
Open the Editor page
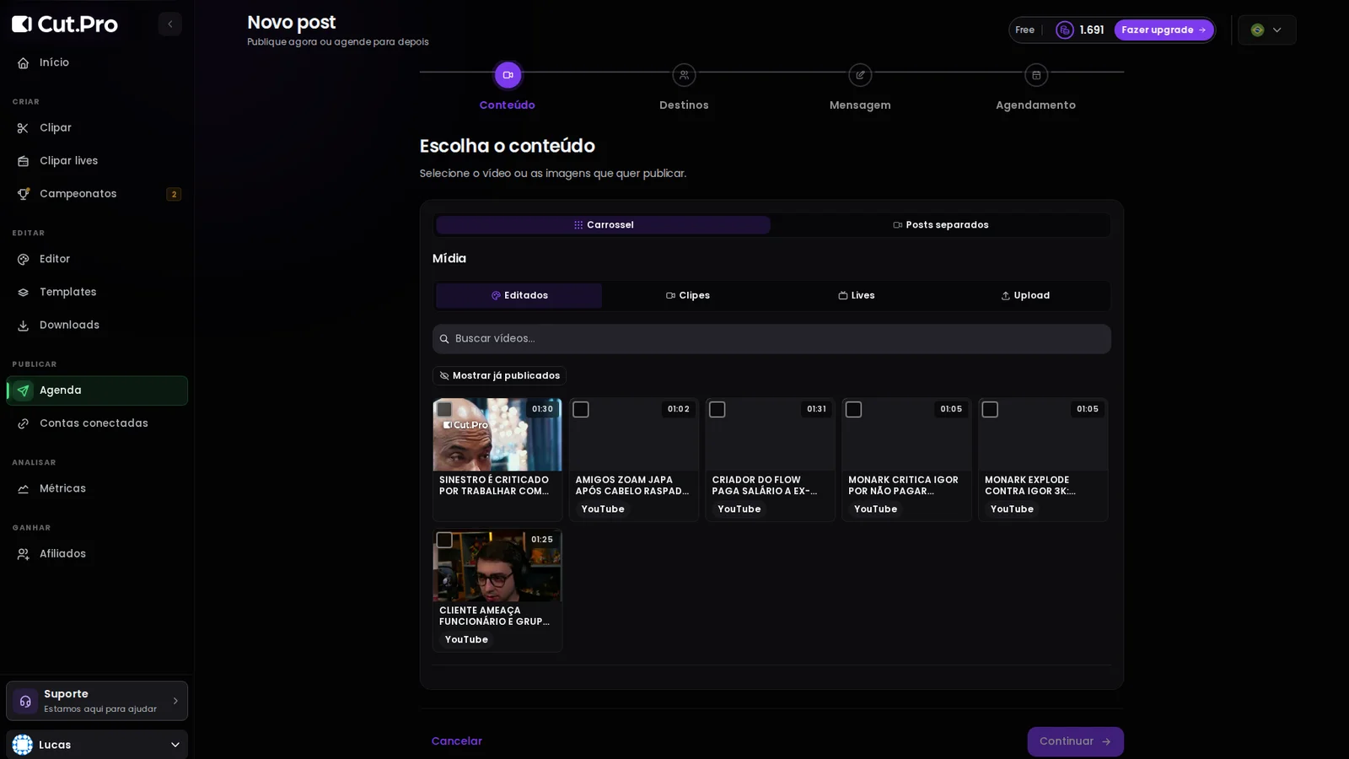tap(97, 260)
